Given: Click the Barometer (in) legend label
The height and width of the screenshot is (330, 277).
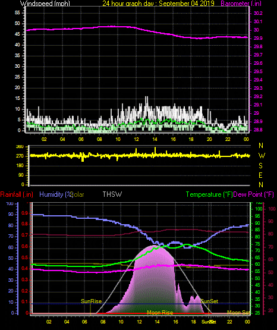Looking at the screenshot, I should tap(241, 4).
